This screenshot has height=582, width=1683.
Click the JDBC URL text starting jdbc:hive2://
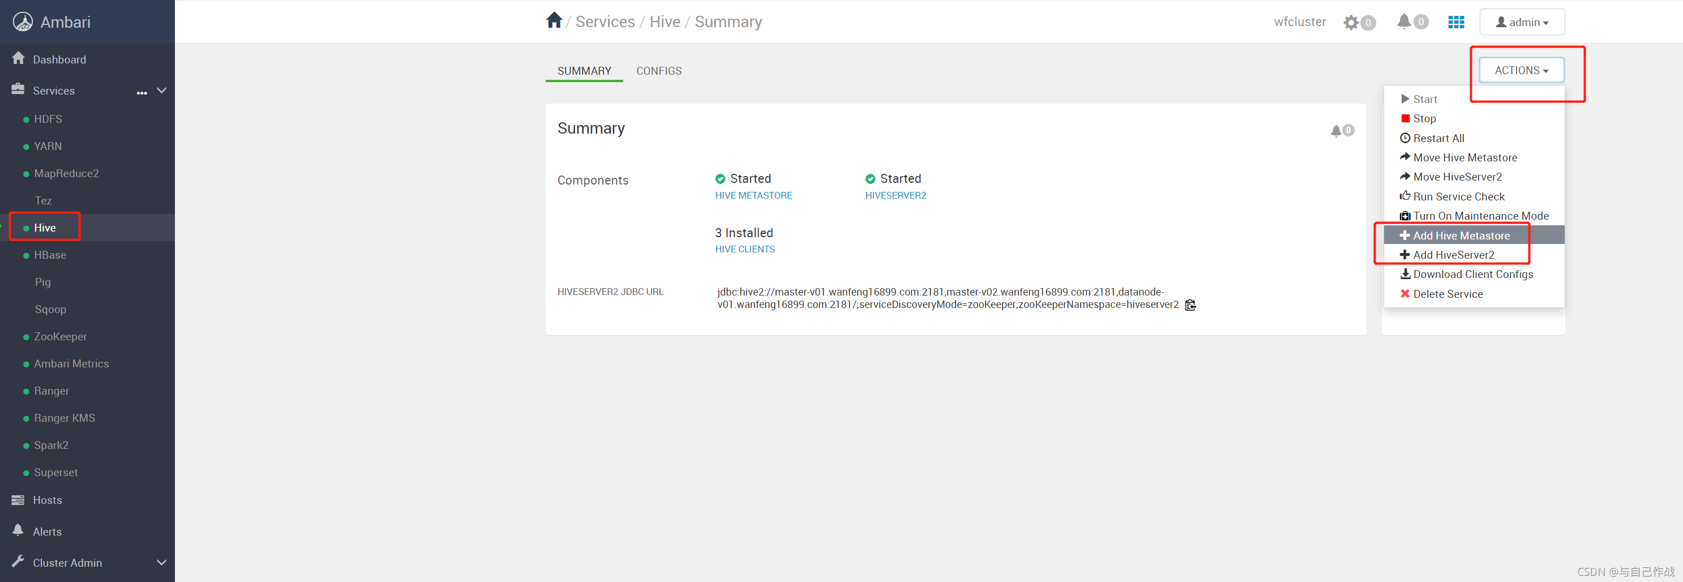pyautogui.click(x=948, y=298)
